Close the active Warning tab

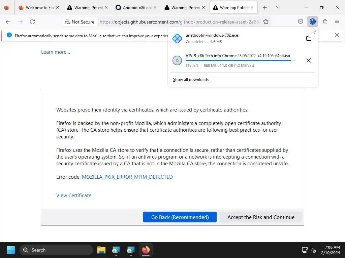[x=252, y=7]
